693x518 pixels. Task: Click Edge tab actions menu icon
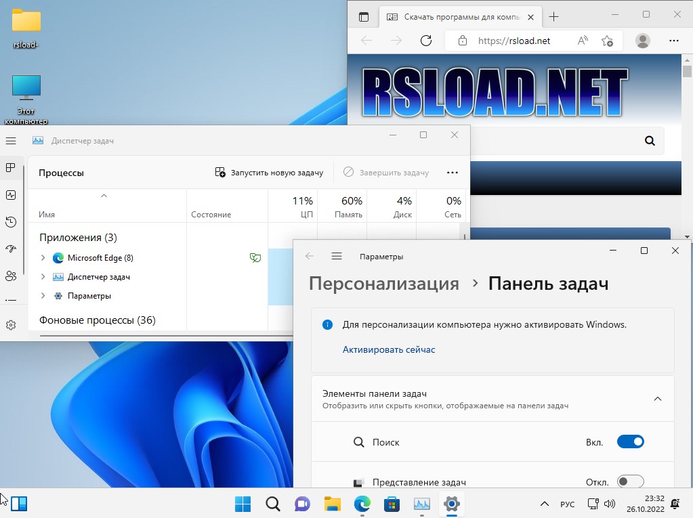pos(364,17)
